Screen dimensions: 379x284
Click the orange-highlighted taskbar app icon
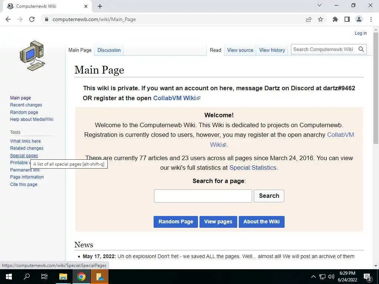click(100, 277)
